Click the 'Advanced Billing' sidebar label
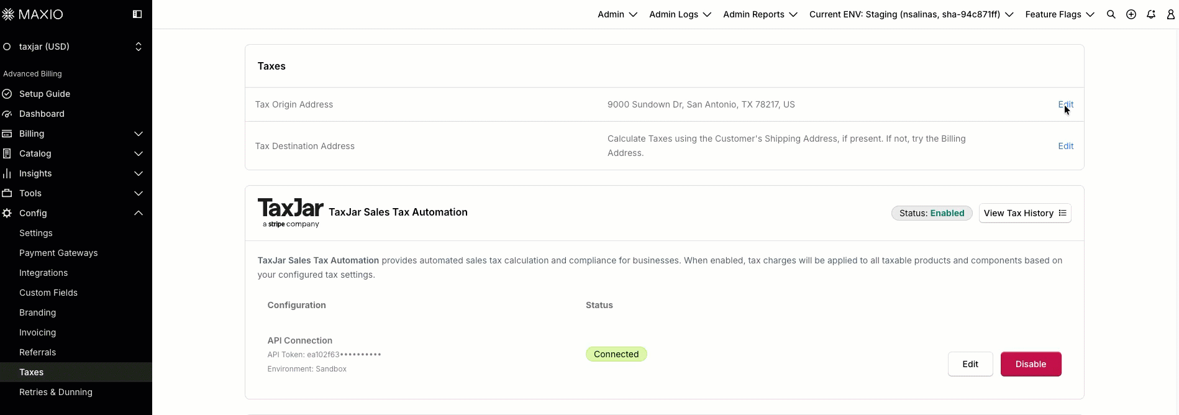1179x415 pixels. tap(32, 74)
